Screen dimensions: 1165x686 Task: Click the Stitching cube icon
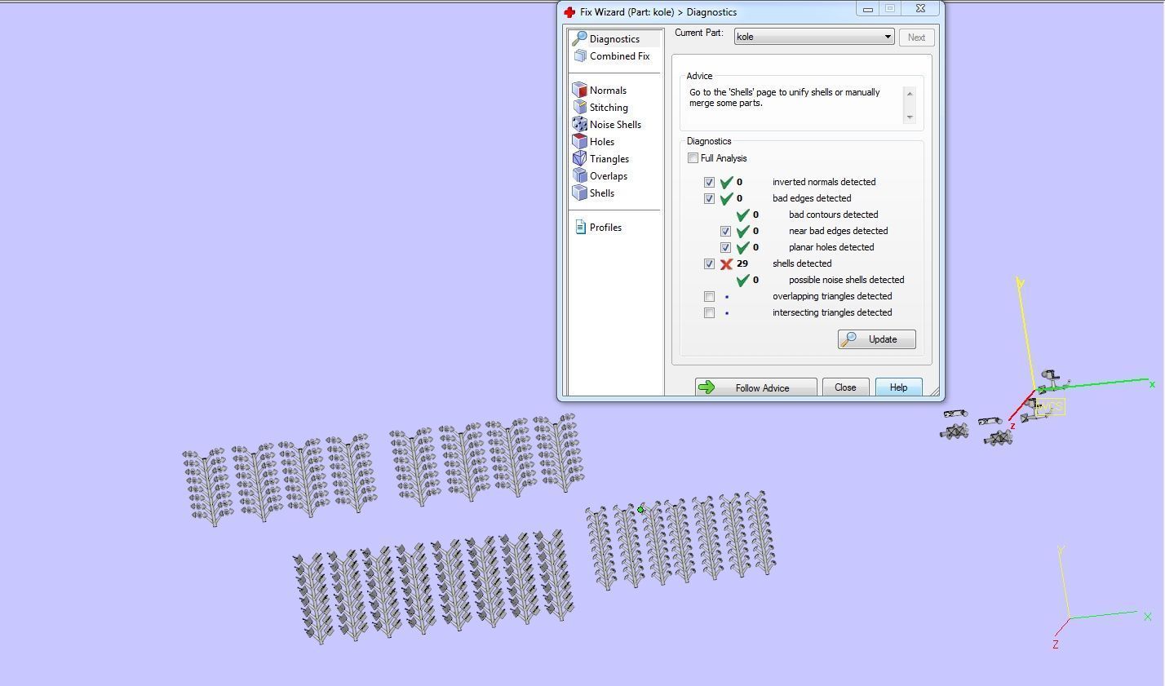tap(579, 107)
